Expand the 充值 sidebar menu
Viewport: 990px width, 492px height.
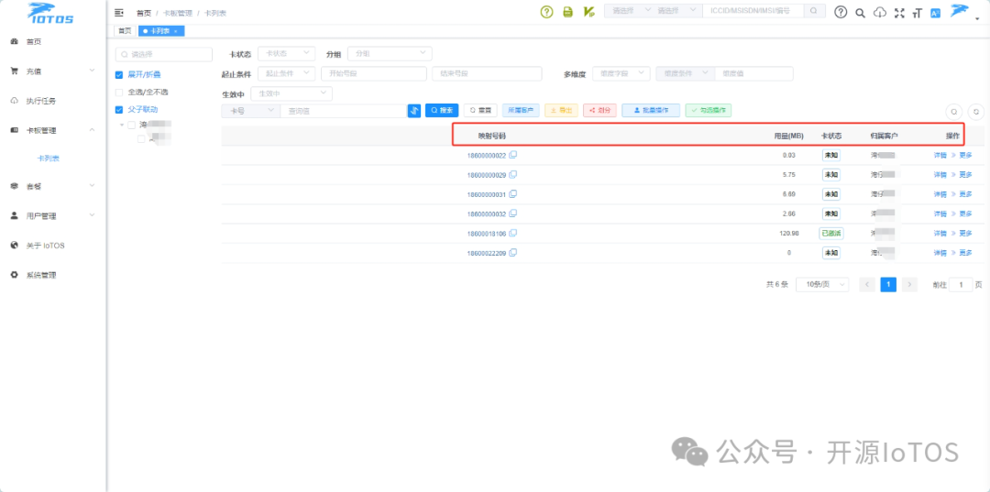coord(53,71)
